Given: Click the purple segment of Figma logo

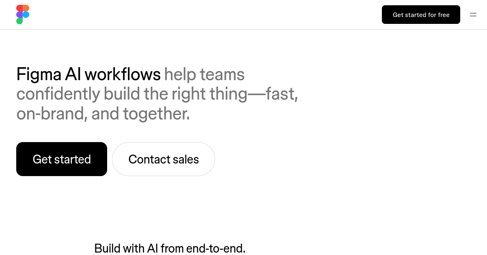Looking at the screenshot, I should pos(19,15).
